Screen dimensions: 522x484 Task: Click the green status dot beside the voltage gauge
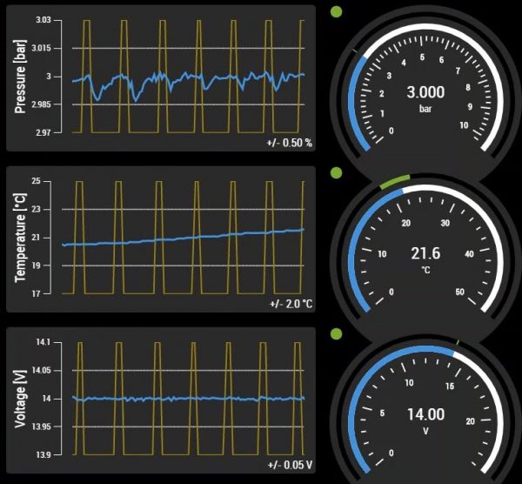tap(336, 333)
